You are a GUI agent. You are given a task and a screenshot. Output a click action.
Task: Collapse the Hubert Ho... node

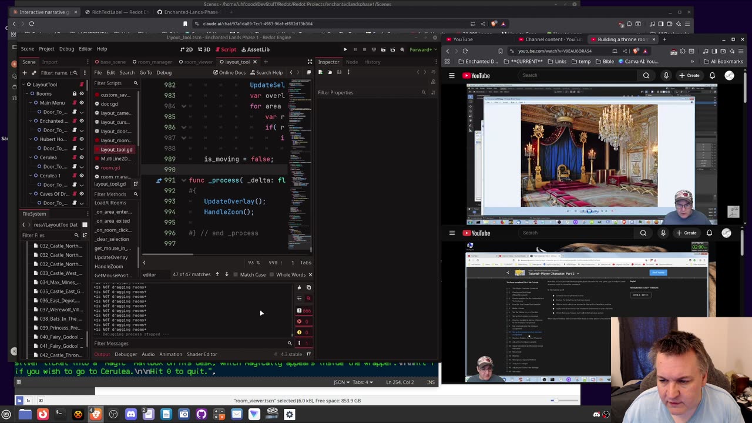click(31, 139)
